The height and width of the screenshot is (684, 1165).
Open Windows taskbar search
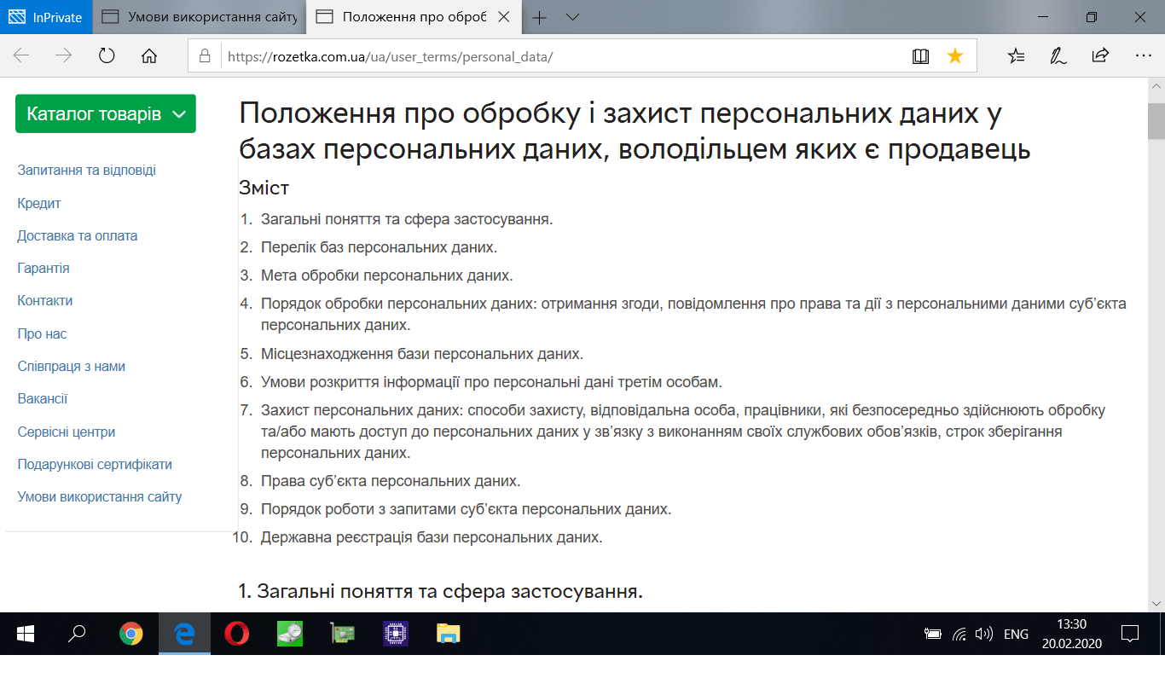pyautogui.click(x=78, y=634)
